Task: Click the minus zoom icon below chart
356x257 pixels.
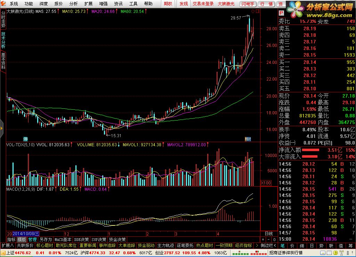Action: (269, 239)
